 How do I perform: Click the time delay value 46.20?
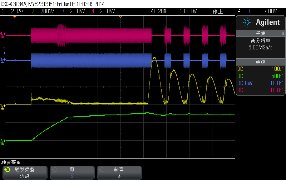coord(158,11)
